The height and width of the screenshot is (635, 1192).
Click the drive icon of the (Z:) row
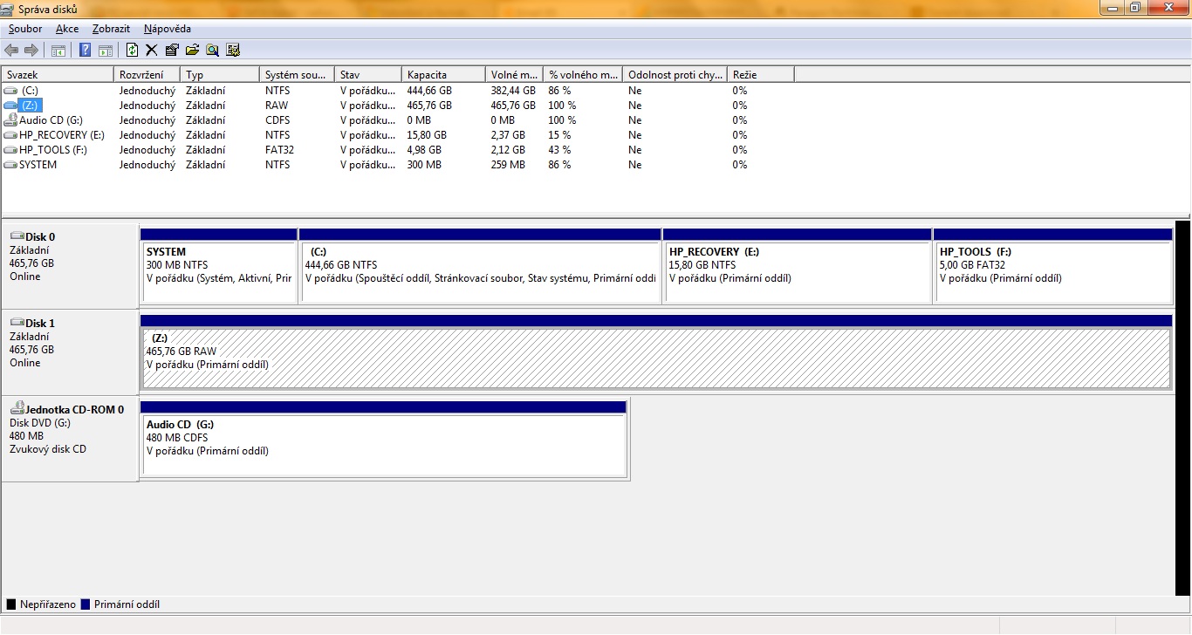click(x=10, y=106)
